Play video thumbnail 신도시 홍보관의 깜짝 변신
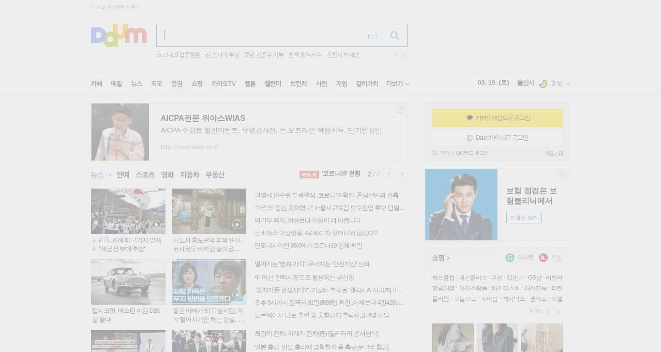661x352 pixels. 209,211
